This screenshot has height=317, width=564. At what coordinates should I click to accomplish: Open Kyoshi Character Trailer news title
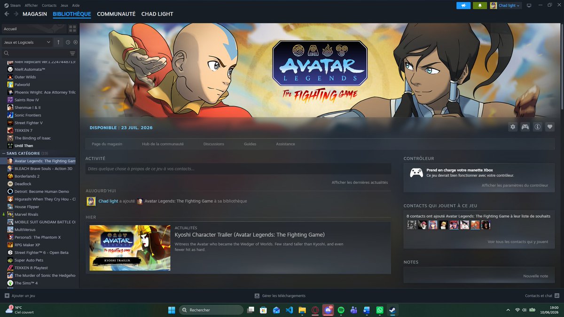(250, 235)
